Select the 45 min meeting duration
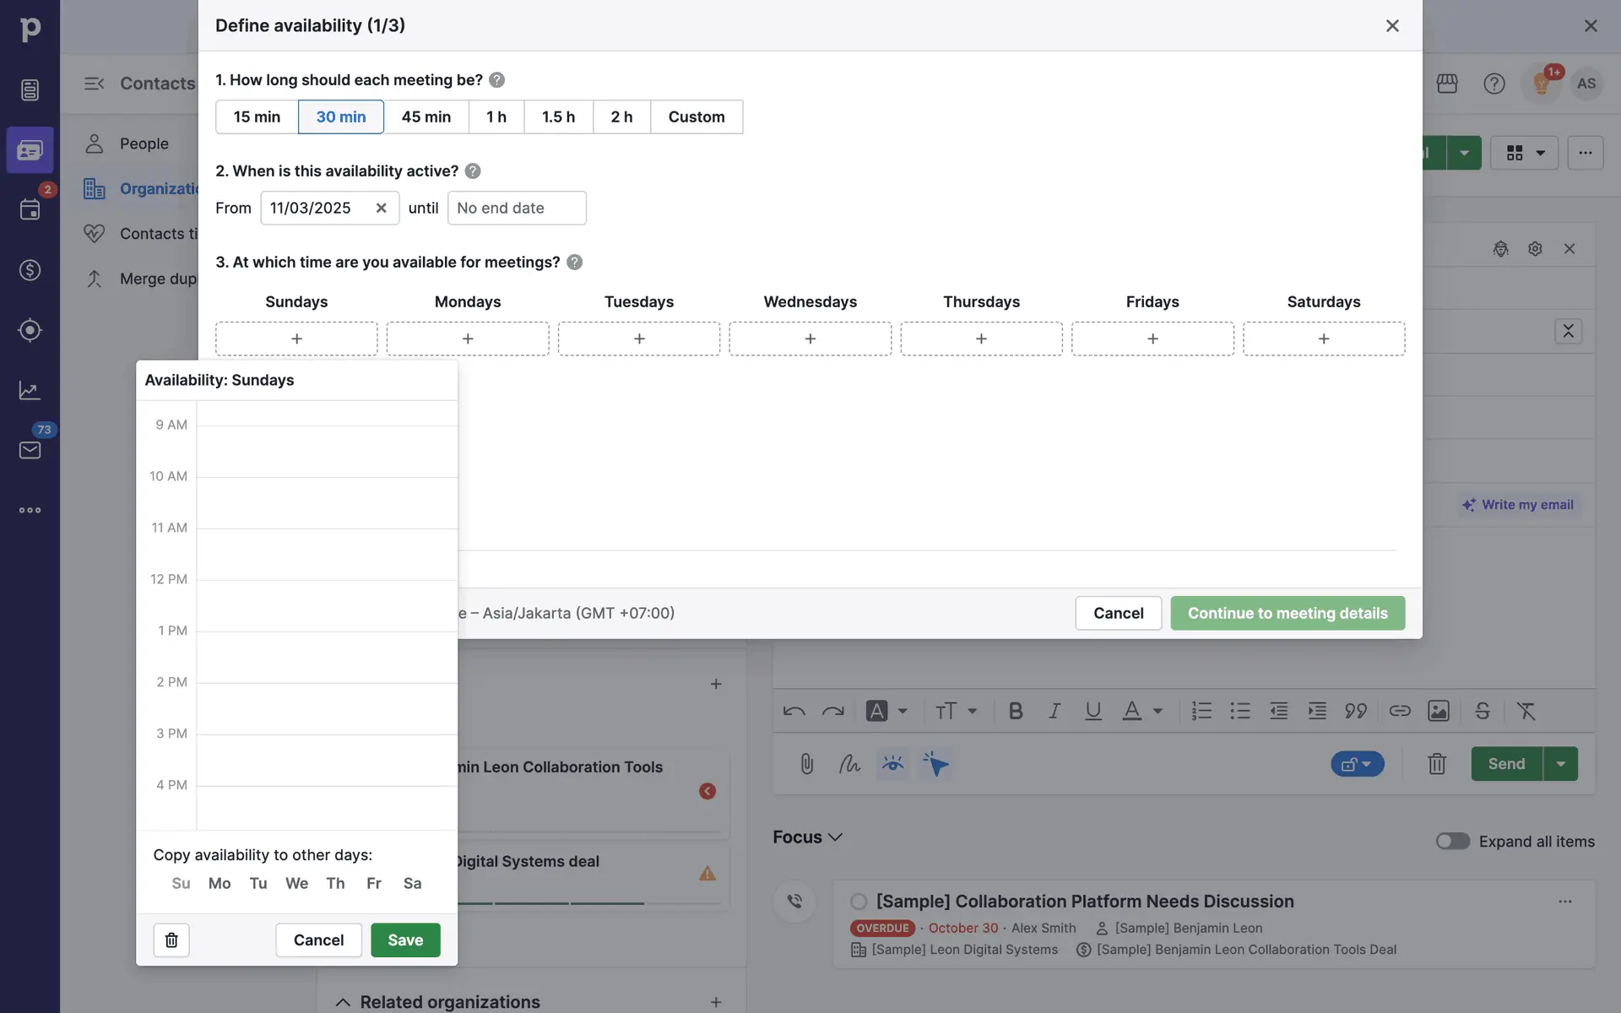The width and height of the screenshot is (1621, 1013). click(426, 116)
